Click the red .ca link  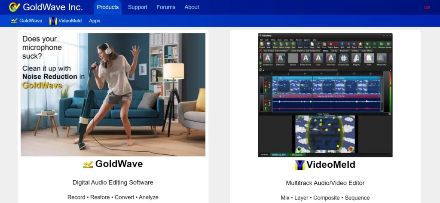(427, 7)
